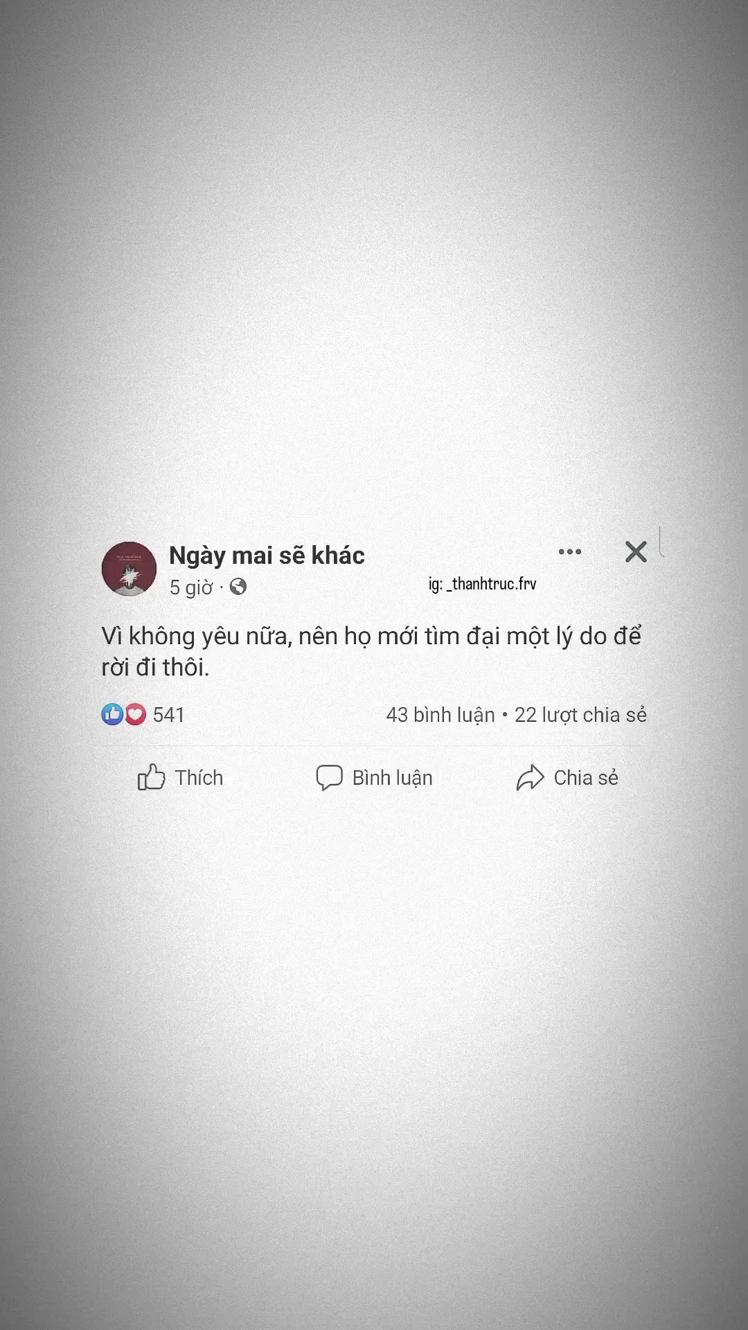View the 22 lượt chia sẻ shares
748x1330 pixels.
(580, 715)
